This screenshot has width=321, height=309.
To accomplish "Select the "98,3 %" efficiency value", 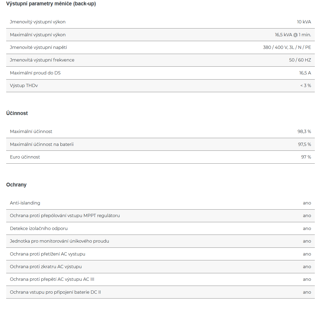I will (304, 132).
